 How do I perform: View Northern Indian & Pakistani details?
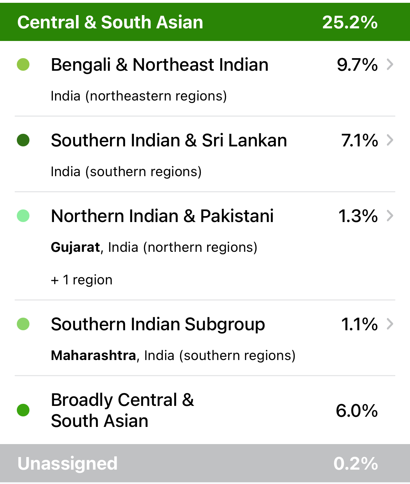[x=205, y=246]
